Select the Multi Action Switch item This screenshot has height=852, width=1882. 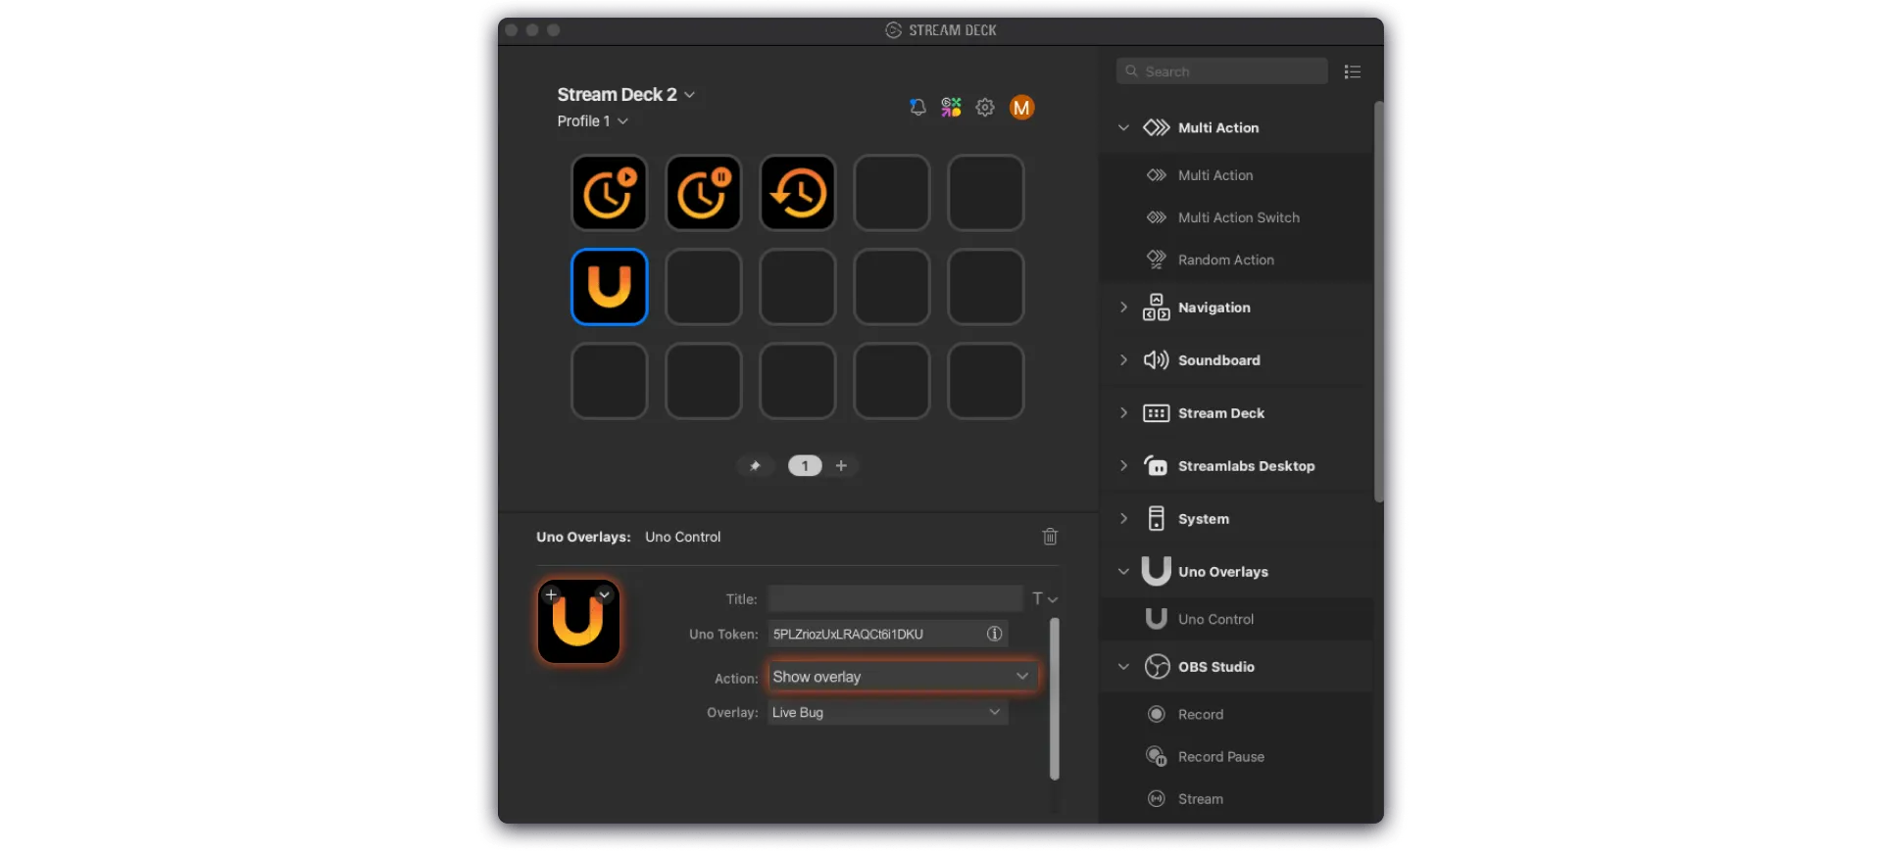(1237, 217)
